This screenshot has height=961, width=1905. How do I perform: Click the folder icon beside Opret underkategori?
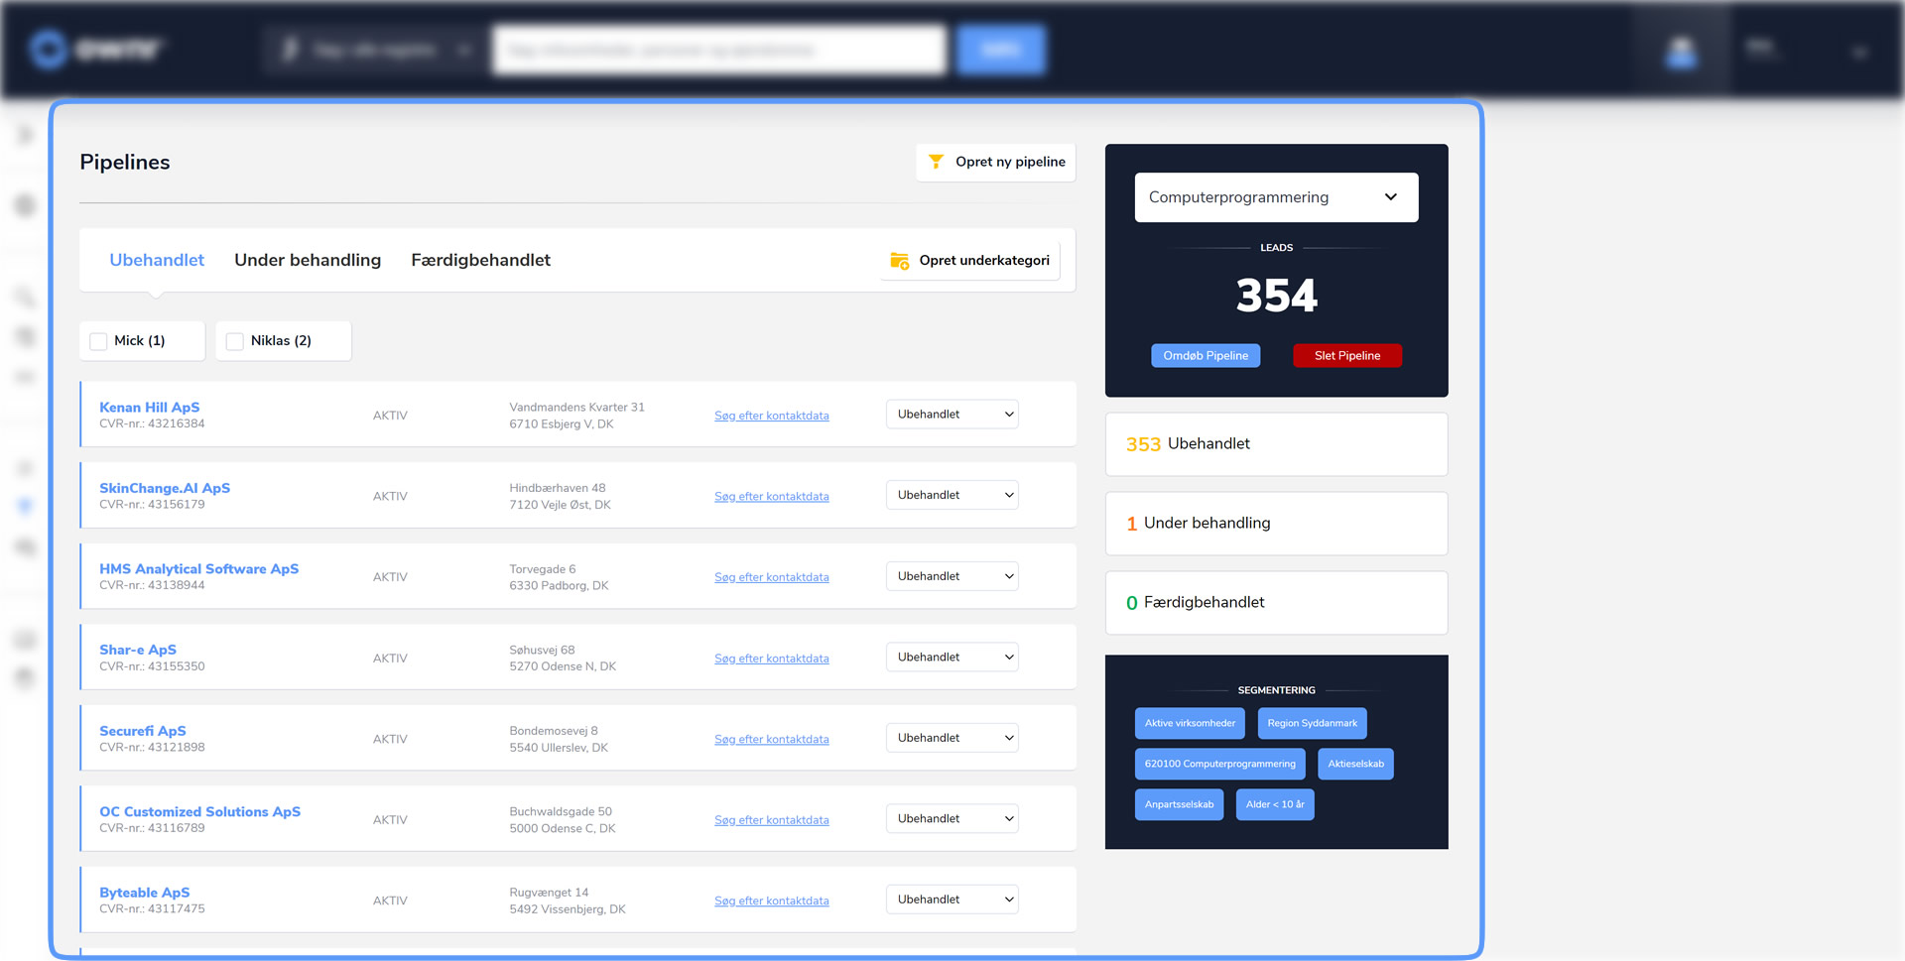click(x=900, y=261)
